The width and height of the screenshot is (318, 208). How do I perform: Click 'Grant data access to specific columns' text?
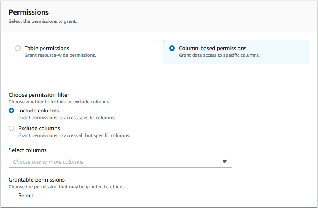(x=219, y=55)
